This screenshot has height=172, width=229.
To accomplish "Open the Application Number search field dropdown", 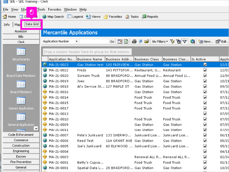I will (x=76, y=41).
